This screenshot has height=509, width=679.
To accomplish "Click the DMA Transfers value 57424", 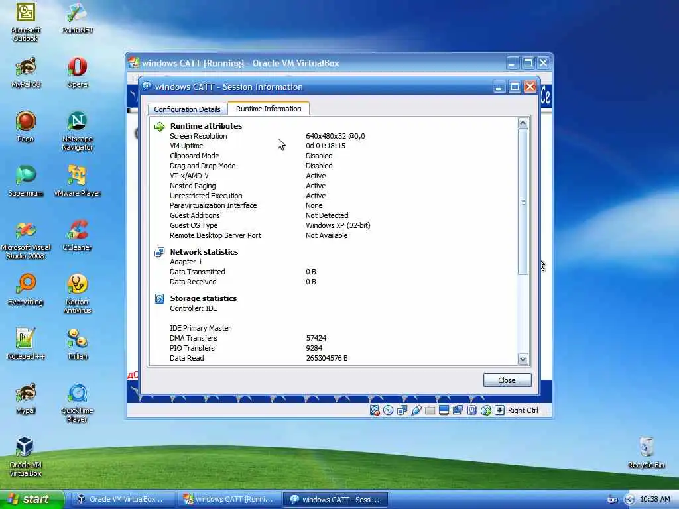I will pos(316,338).
